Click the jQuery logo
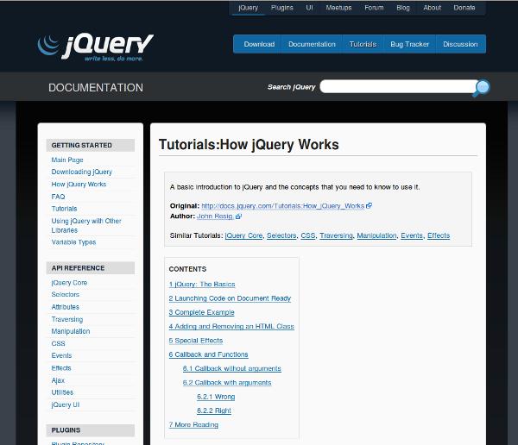 (x=96, y=47)
